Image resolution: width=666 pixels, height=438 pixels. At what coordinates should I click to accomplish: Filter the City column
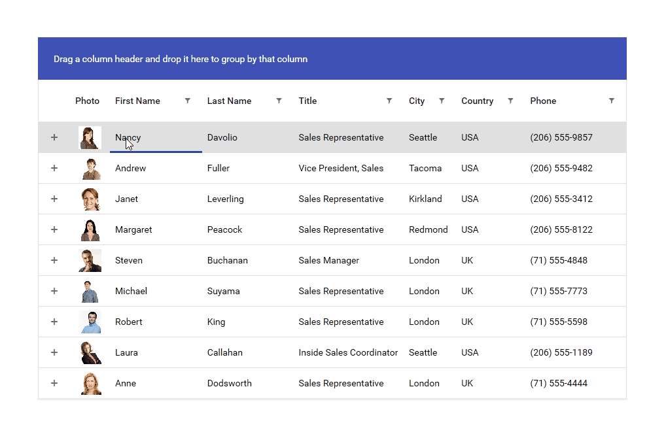point(442,100)
